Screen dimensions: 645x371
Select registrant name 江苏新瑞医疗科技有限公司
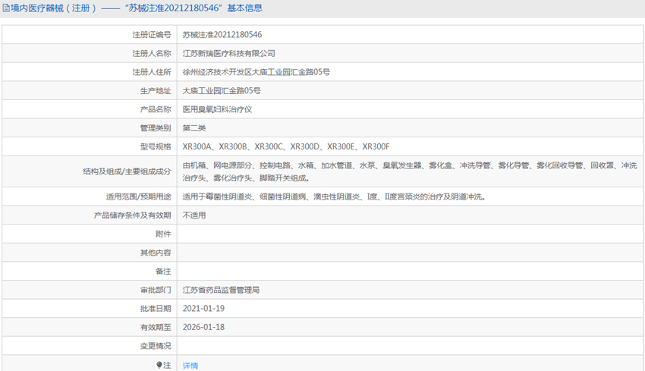coord(228,53)
